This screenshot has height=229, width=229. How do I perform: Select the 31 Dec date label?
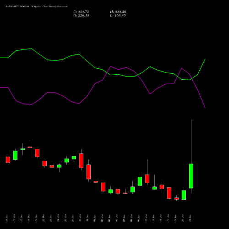click(x=87, y=218)
